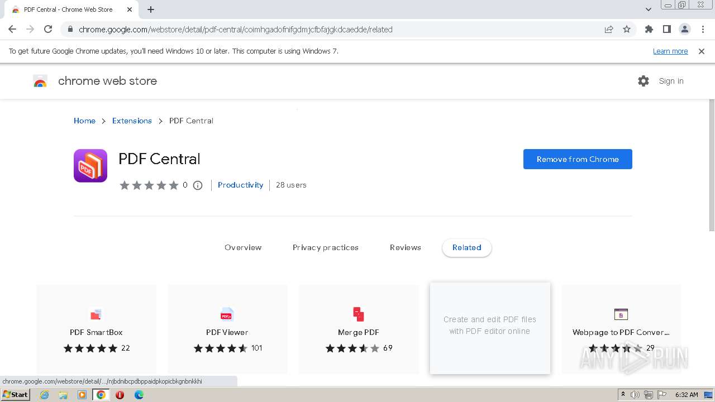Viewport: 715px width, 402px height.
Task: Open web store settings gear
Action: (x=643, y=81)
